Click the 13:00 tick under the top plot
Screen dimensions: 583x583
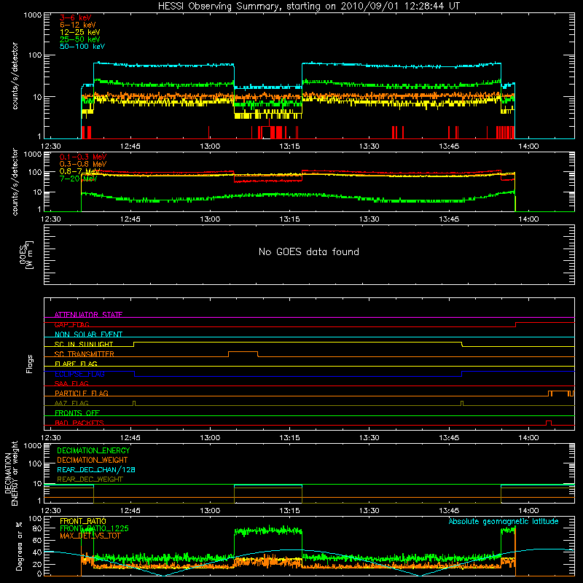click(x=210, y=146)
